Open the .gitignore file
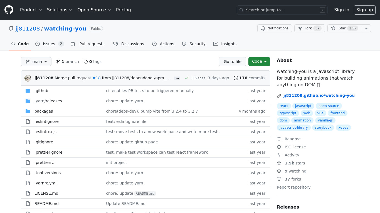 pyautogui.click(x=44, y=142)
